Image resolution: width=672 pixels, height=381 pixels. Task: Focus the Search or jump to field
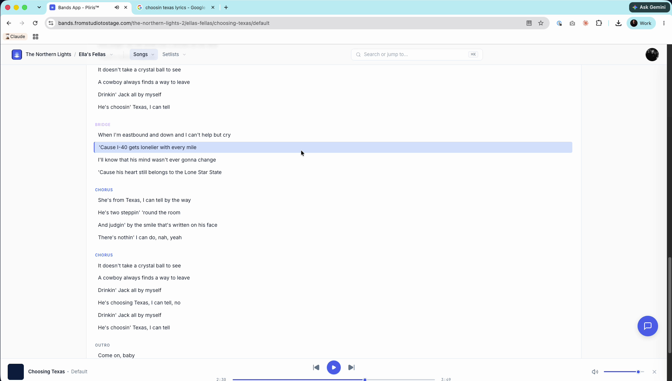(417, 55)
